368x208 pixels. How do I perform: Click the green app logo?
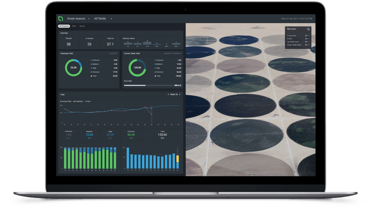pos(61,18)
